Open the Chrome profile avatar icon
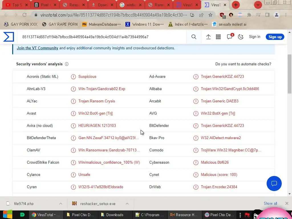Viewport: 292px width, 219px height. pyautogui.click(x=277, y=15)
